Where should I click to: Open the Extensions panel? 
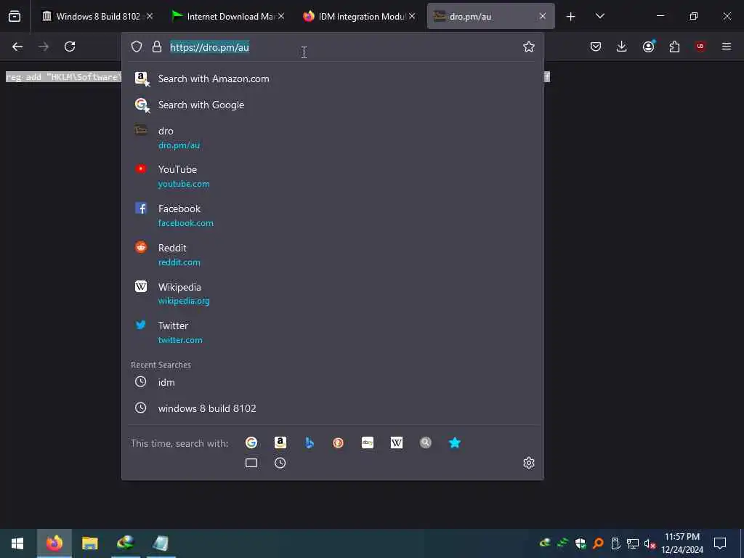tap(674, 46)
